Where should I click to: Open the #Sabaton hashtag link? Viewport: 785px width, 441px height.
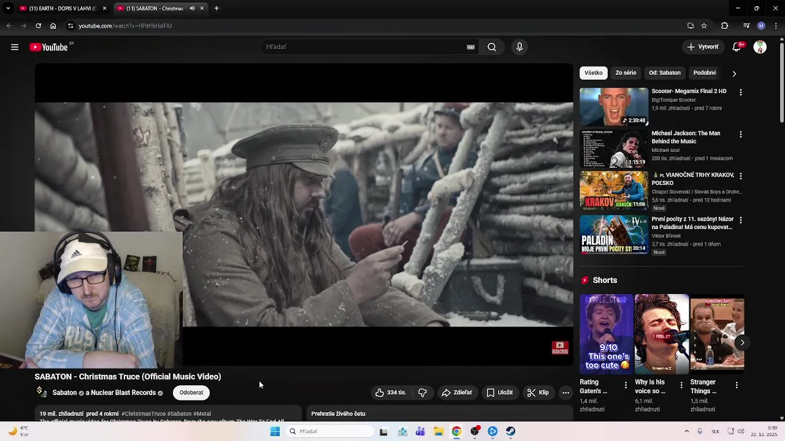[x=179, y=414]
